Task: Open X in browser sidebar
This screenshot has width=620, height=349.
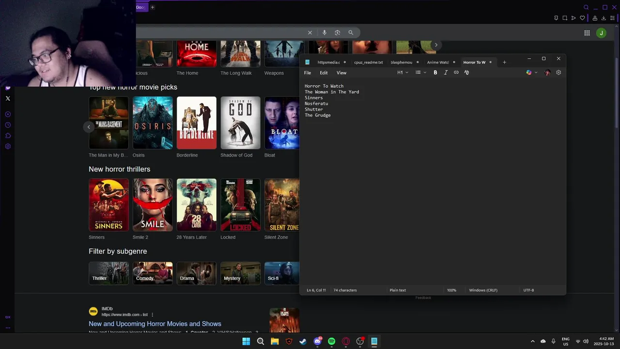Action: point(8,98)
